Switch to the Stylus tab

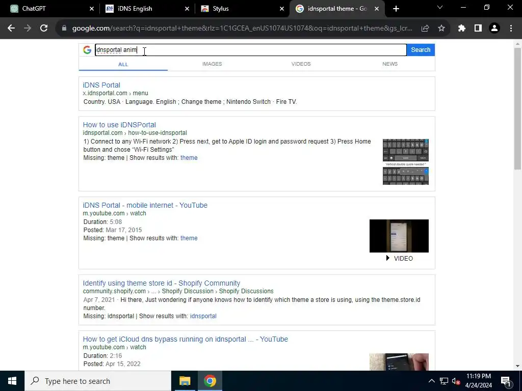tap(242, 9)
